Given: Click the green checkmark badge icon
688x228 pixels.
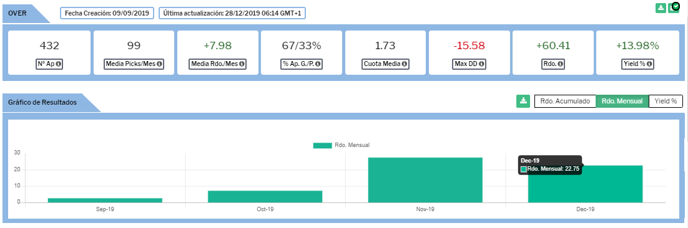Looking at the screenshot, I should [x=676, y=6].
